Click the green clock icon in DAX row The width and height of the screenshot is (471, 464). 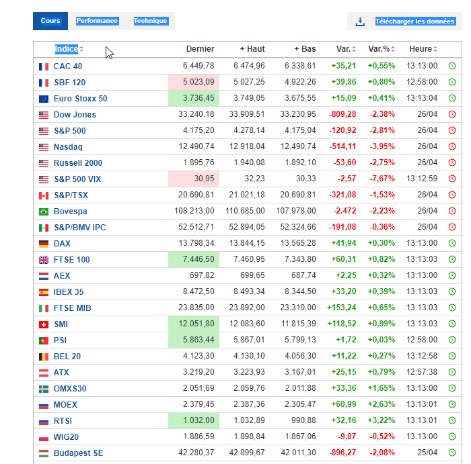point(452,243)
